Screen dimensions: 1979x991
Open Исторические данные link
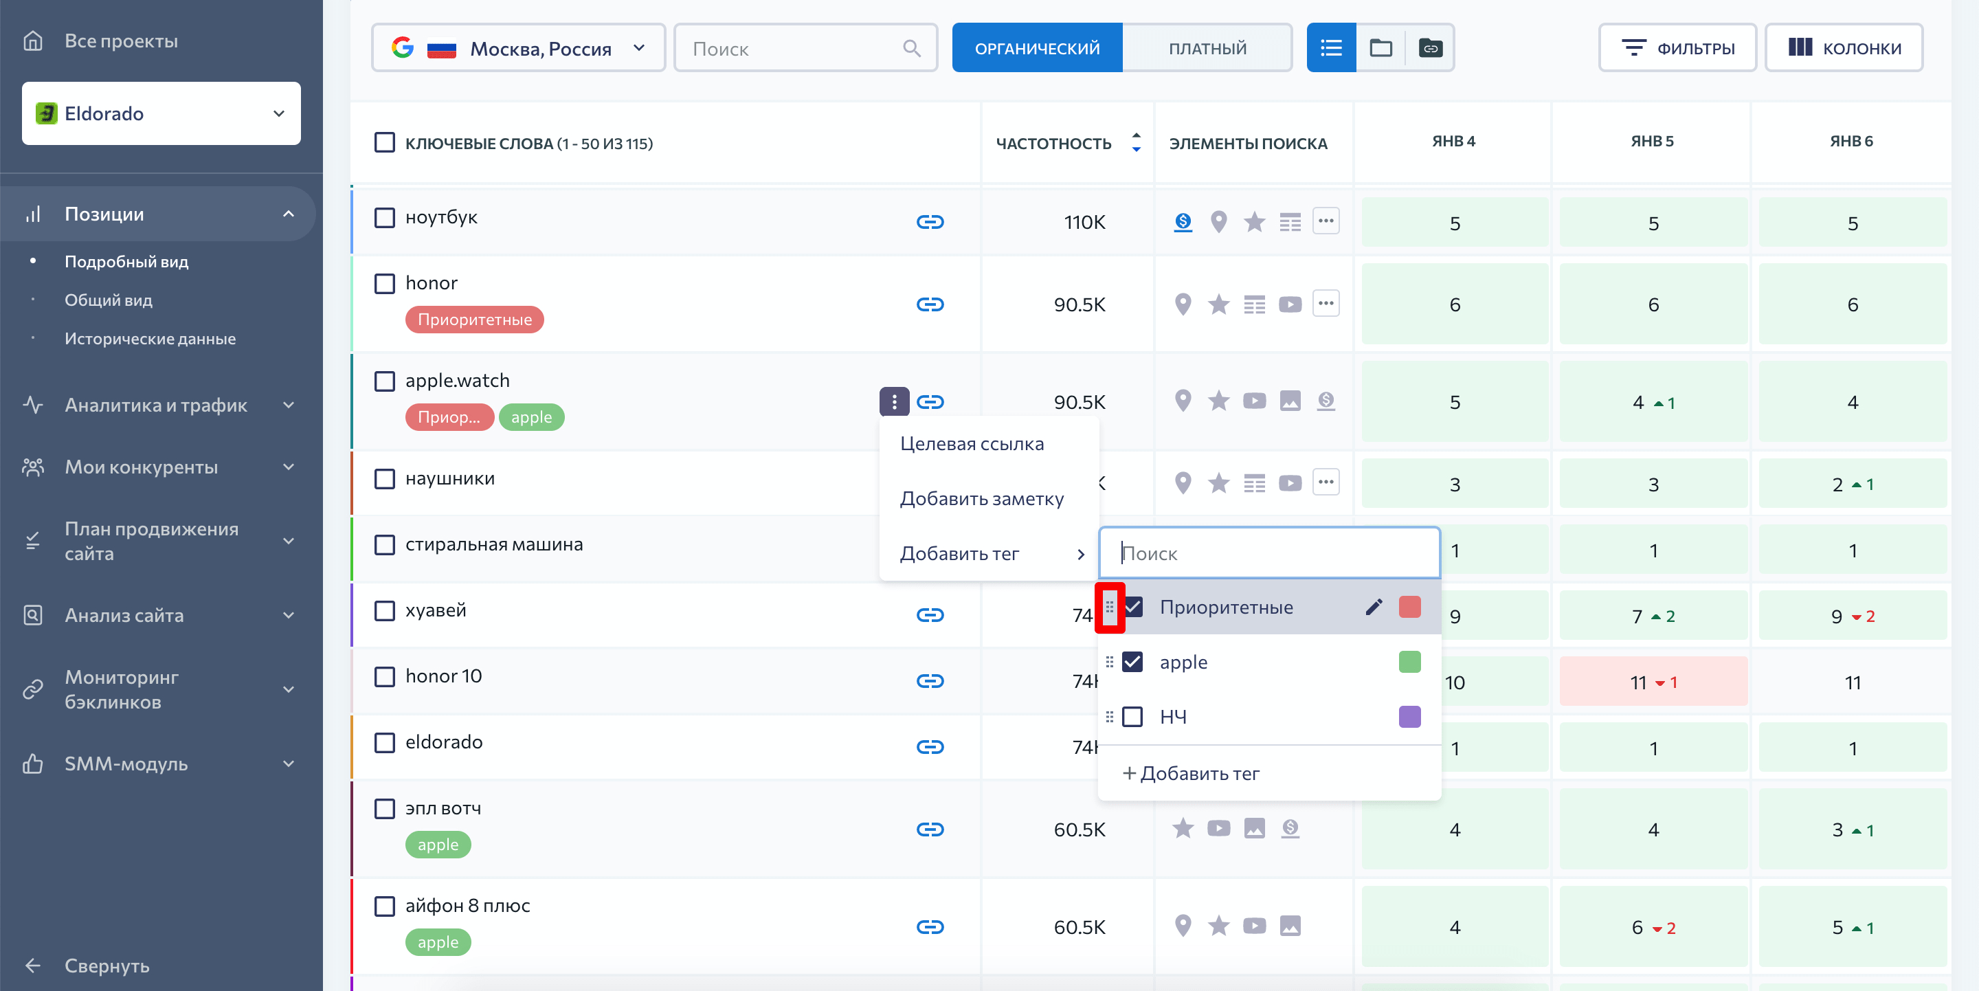pyautogui.click(x=150, y=339)
